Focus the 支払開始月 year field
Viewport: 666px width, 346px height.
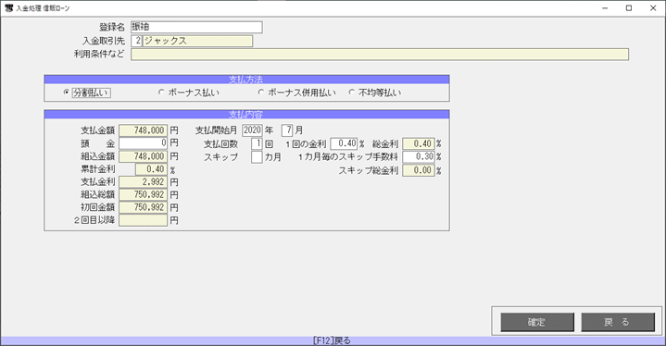click(252, 130)
